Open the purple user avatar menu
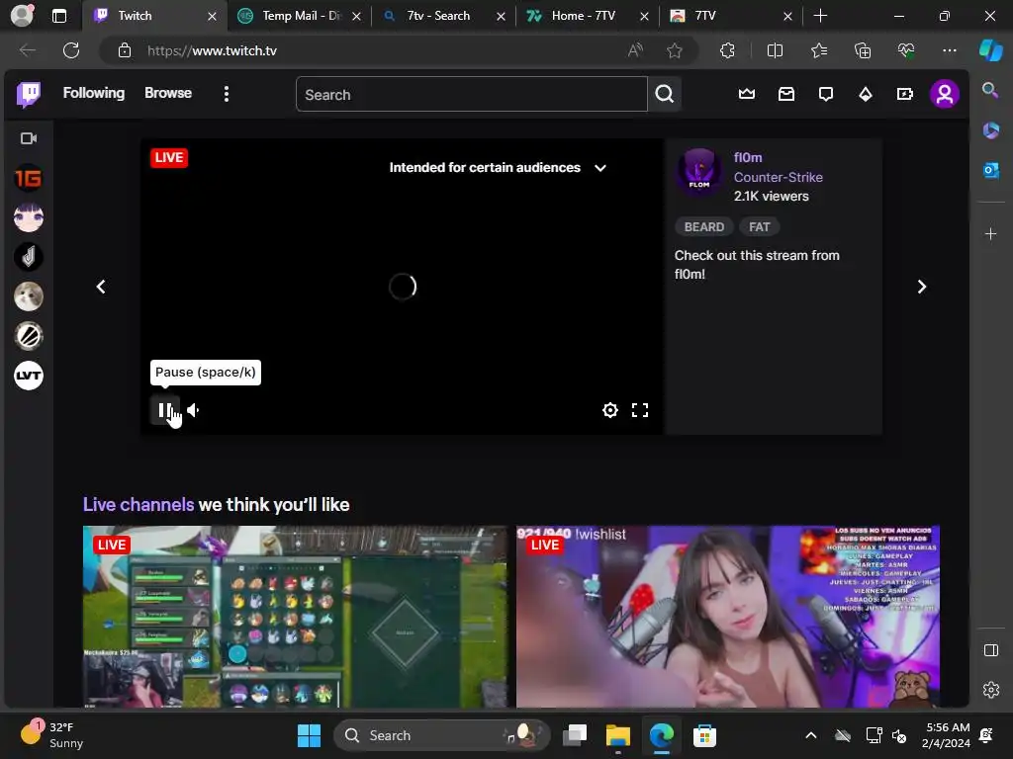Image resolution: width=1013 pixels, height=759 pixels. tap(945, 94)
